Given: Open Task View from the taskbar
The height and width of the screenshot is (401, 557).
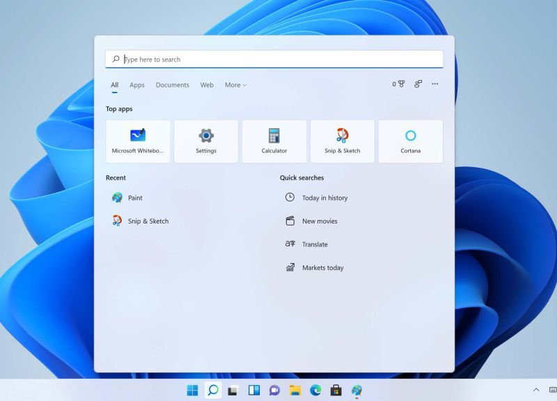Looking at the screenshot, I should coord(233,391).
